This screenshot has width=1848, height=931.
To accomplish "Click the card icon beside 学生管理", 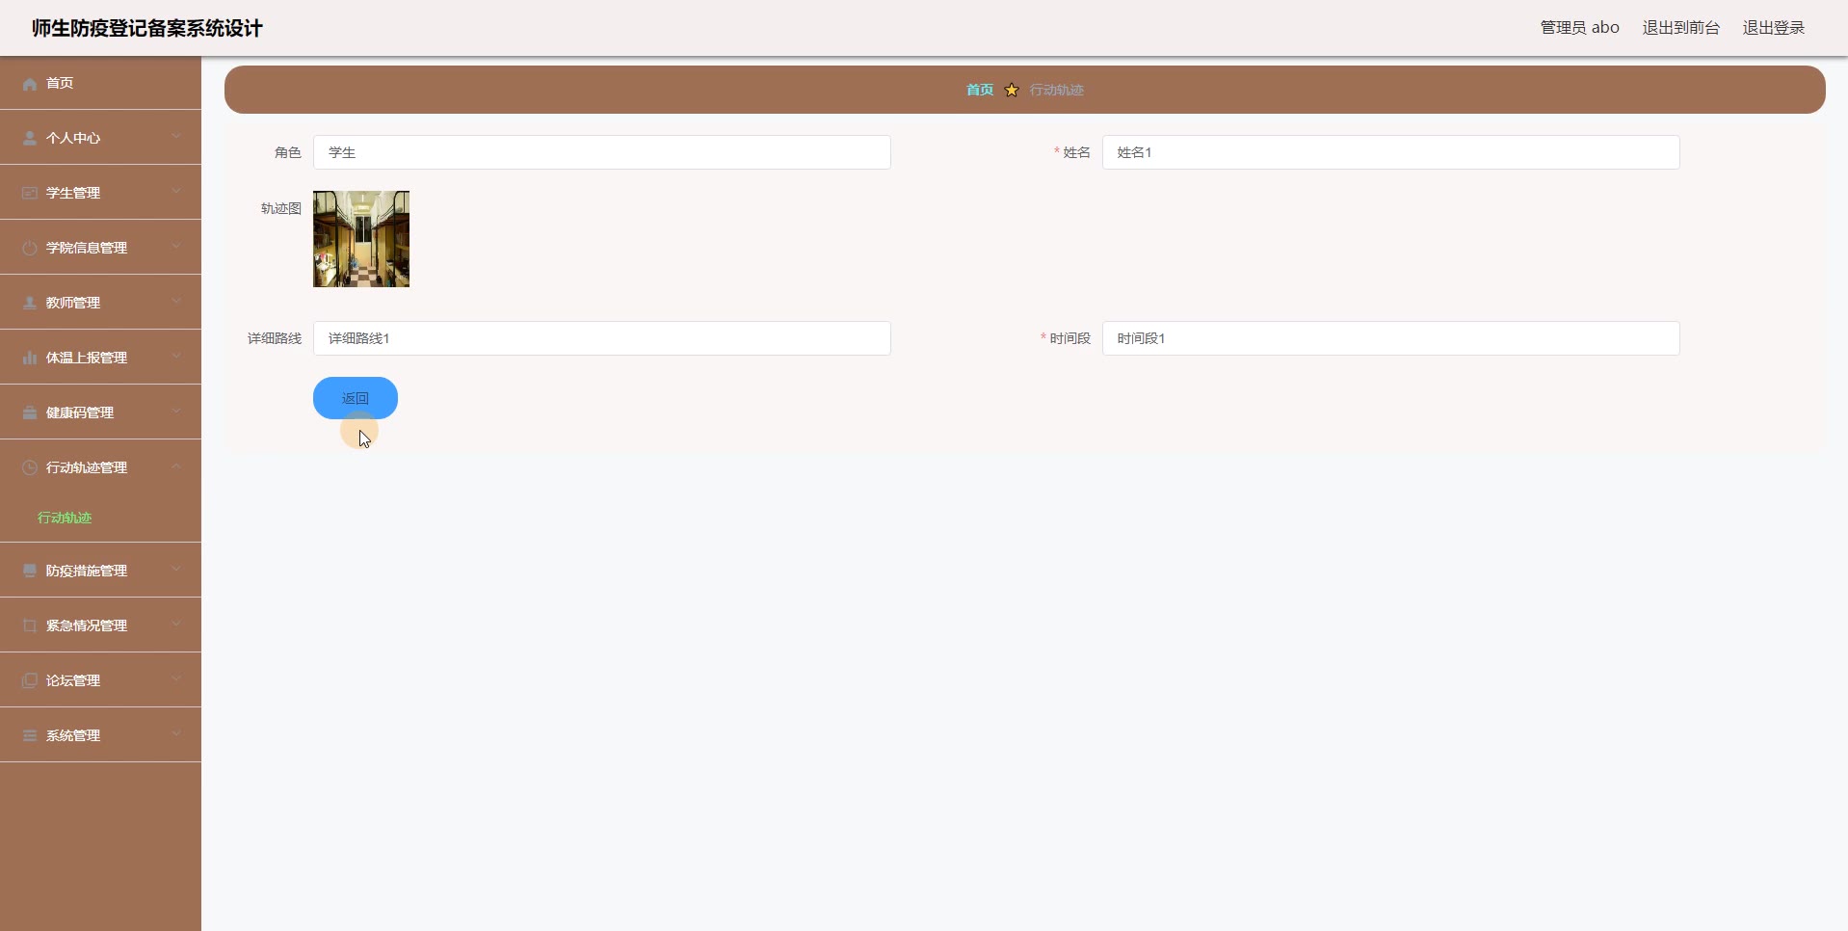I will point(30,194).
